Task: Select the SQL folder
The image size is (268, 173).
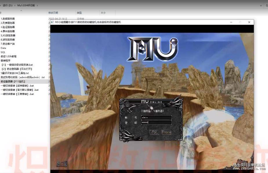Action: 3,52
